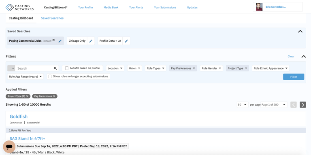Image resolution: width=311 pixels, height=155 pixels.
Task: Open the SAG Stand In 6'7ft+ role
Action: pyautogui.click(x=28, y=138)
